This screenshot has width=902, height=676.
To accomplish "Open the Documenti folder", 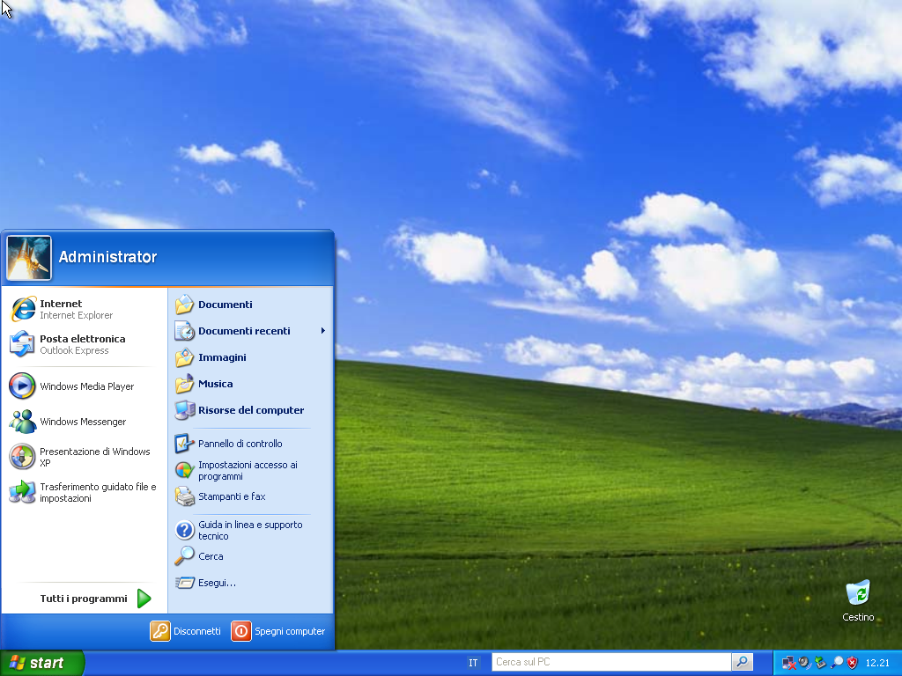I will click(251, 305).
